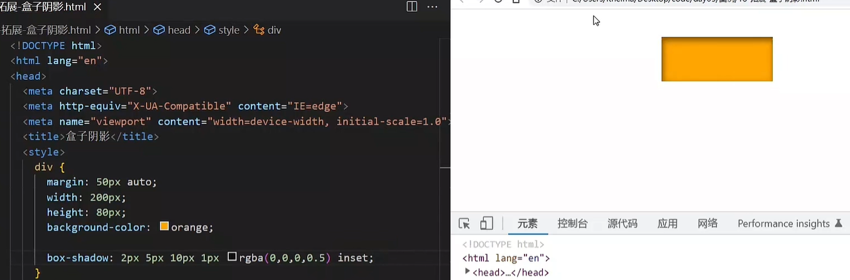Click the Performance insights flask icon
Screen dimensions: 850x280
pos(837,224)
